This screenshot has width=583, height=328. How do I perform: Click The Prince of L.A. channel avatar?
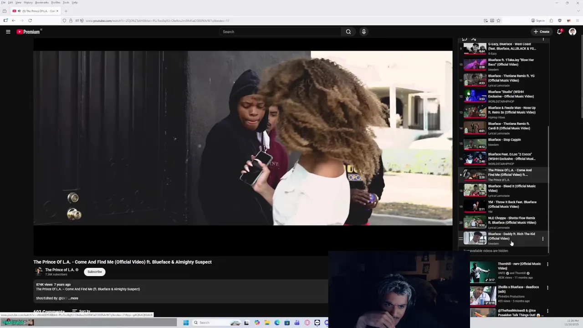pos(39,272)
